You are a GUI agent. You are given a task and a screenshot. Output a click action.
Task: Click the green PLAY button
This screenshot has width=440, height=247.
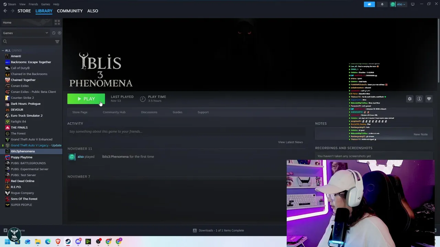86,99
